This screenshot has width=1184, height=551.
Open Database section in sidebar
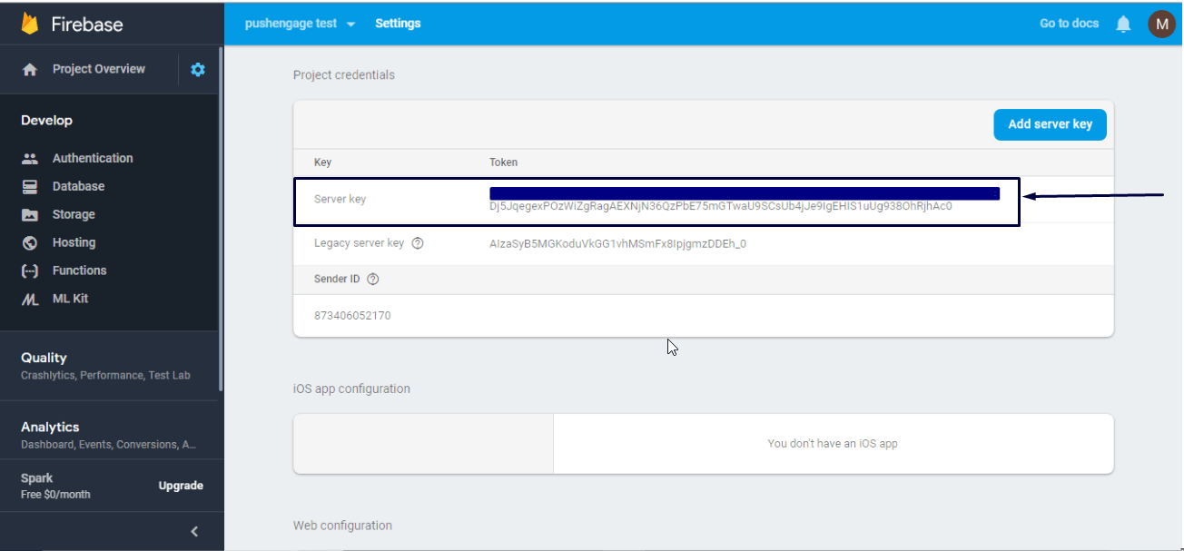78,186
